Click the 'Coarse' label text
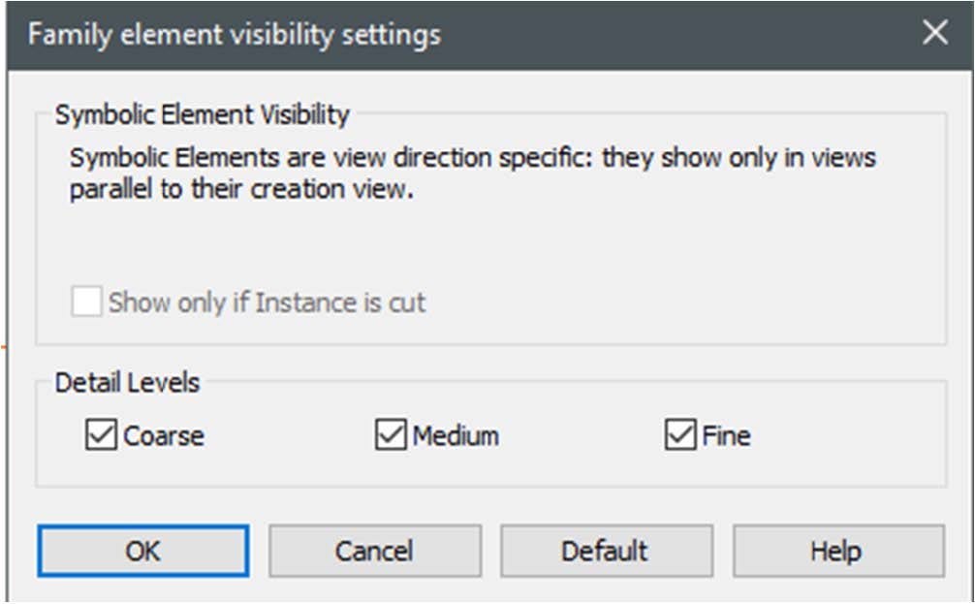The width and height of the screenshot is (975, 604). coord(164,435)
